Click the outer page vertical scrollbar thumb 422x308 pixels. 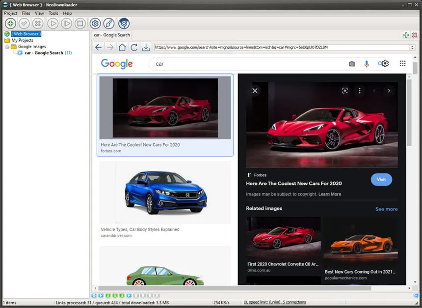coord(415,68)
